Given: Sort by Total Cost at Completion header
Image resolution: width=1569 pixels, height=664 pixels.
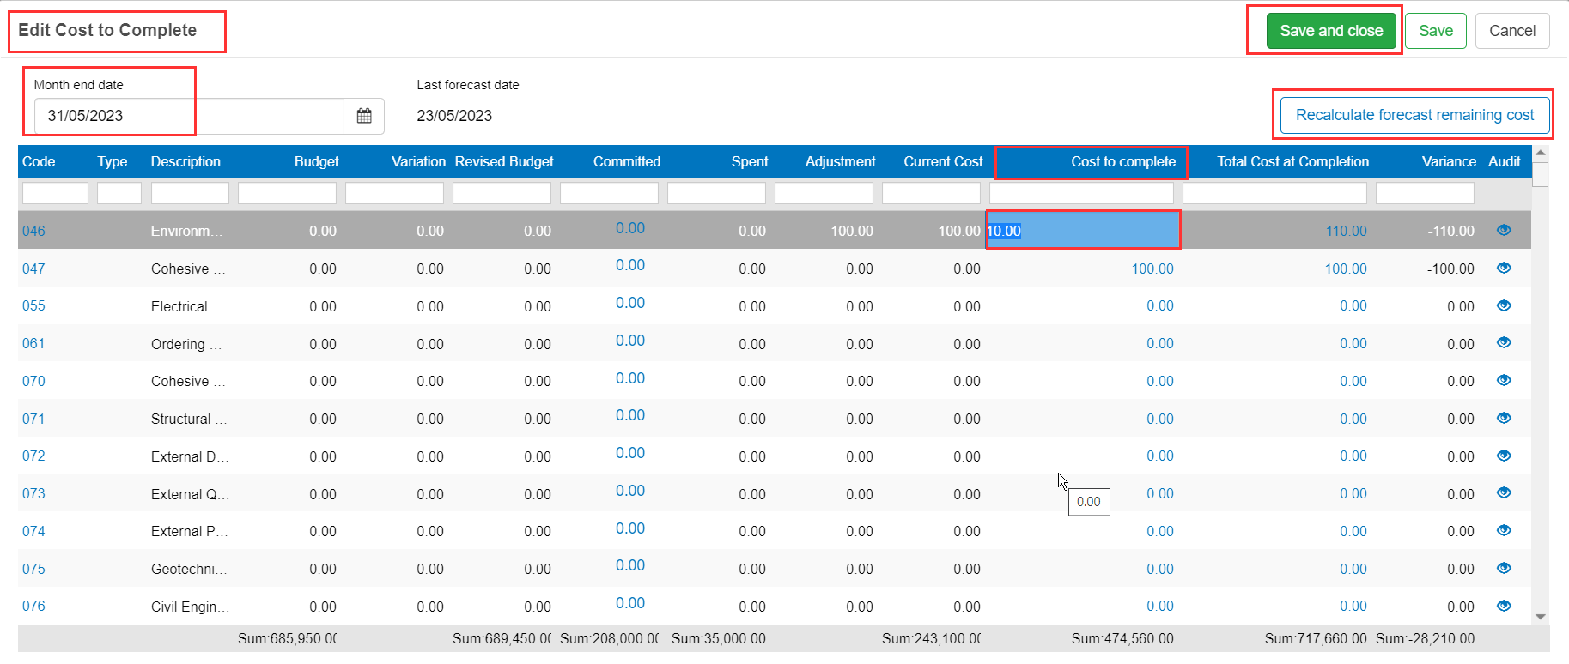Looking at the screenshot, I should 1292,161.
